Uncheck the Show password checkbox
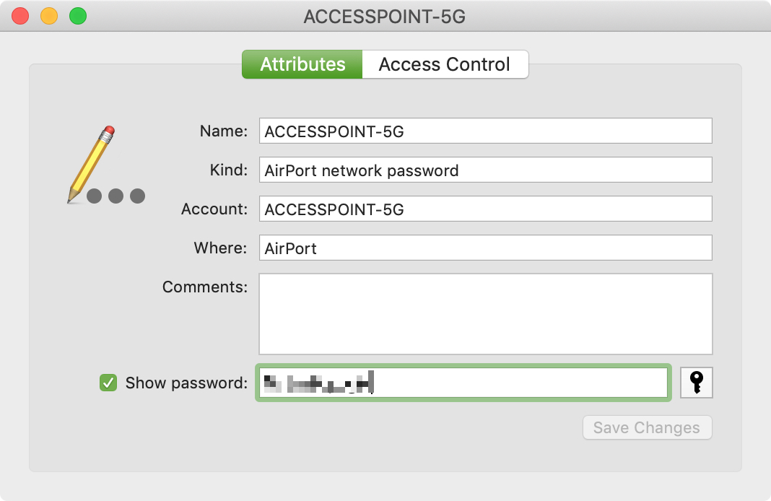Screen dimensions: 771x501 (108, 383)
